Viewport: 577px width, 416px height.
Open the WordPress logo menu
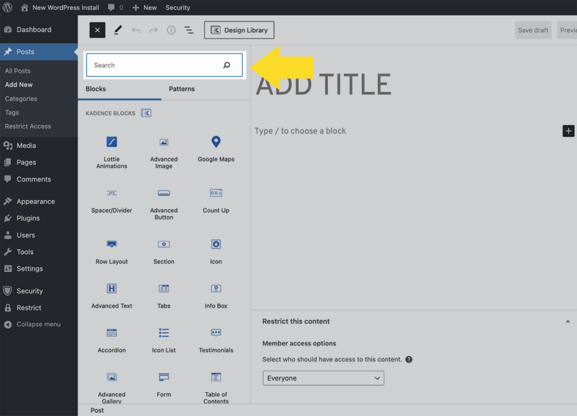(7, 7)
